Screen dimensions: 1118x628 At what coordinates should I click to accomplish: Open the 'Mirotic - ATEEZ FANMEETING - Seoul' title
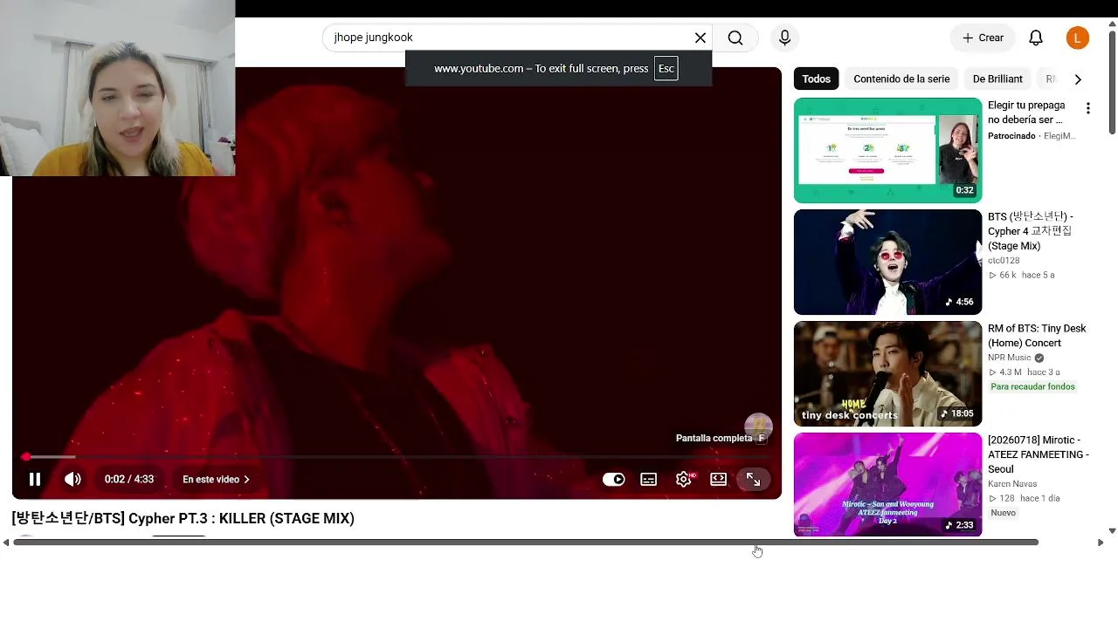coord(1039,454)
